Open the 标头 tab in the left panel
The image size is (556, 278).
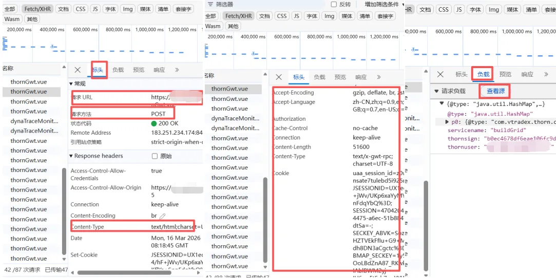(98, 70)
